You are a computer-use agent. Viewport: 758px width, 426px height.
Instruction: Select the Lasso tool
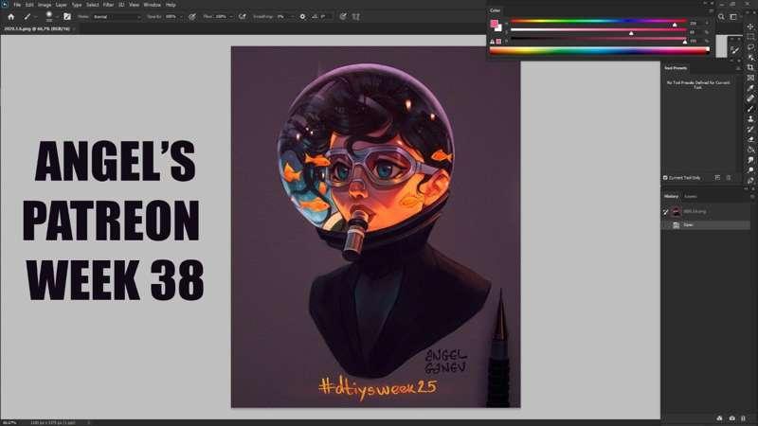point(750,47)
